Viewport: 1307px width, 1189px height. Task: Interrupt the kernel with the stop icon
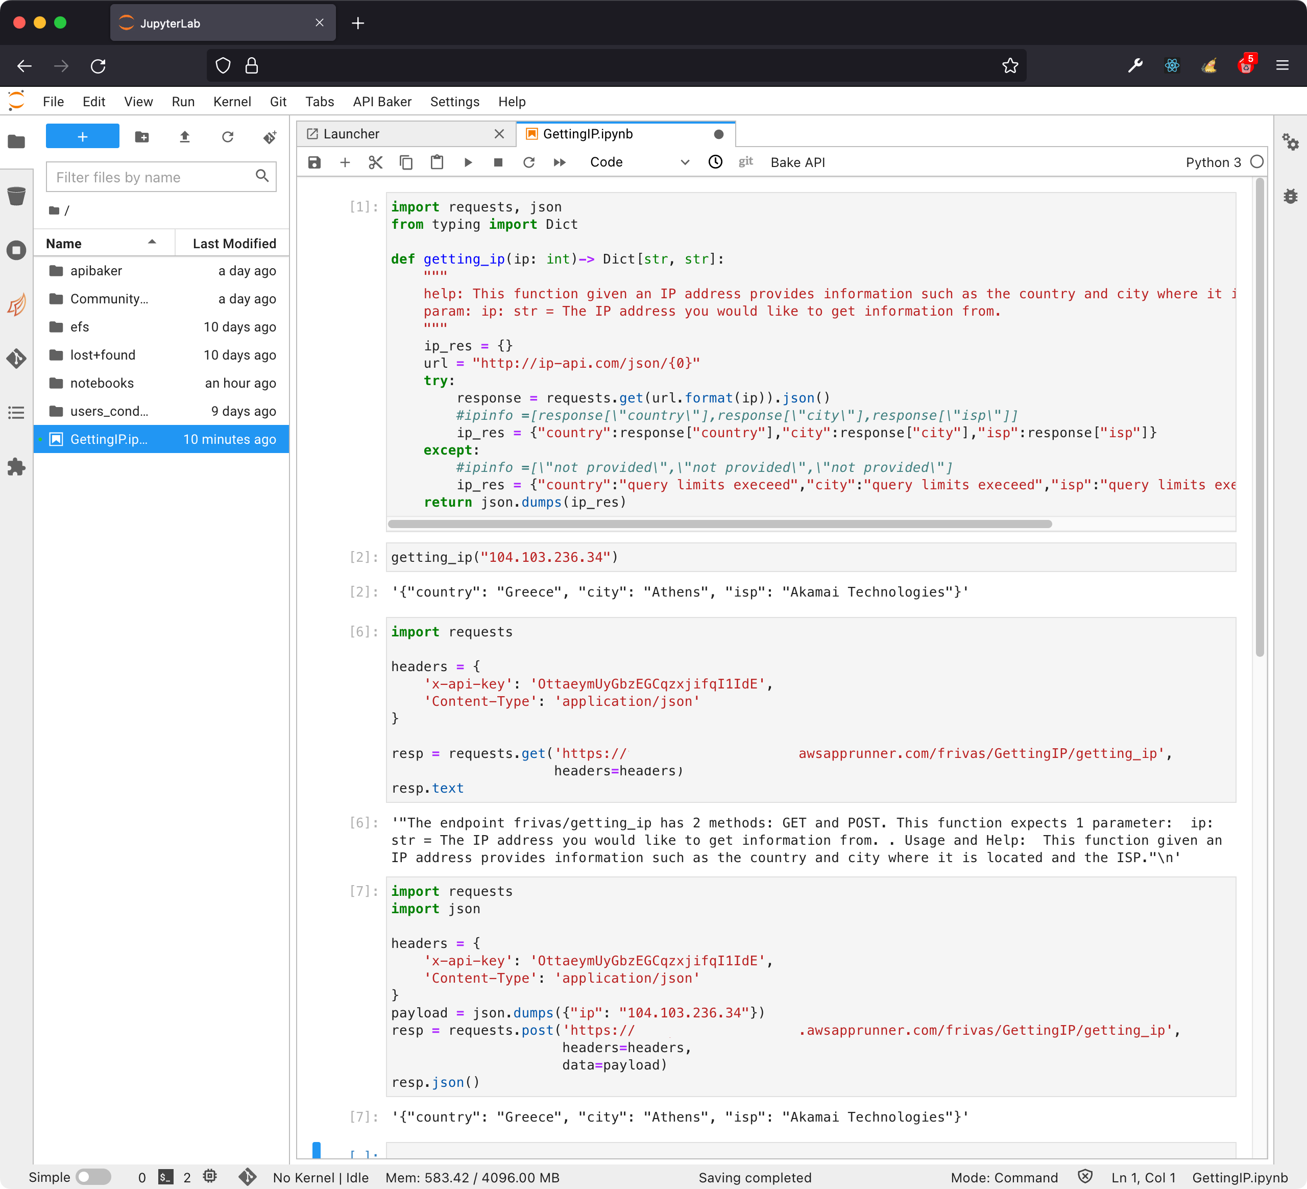click(x=498, y=162)
